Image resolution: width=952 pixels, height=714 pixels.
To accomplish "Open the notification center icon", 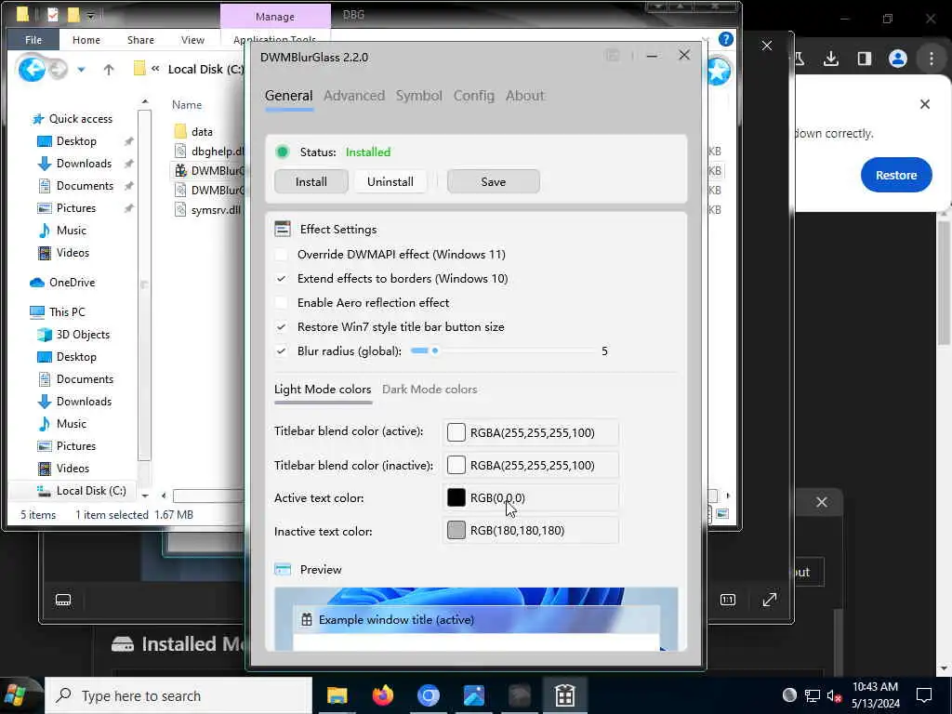I will point(924,695).
